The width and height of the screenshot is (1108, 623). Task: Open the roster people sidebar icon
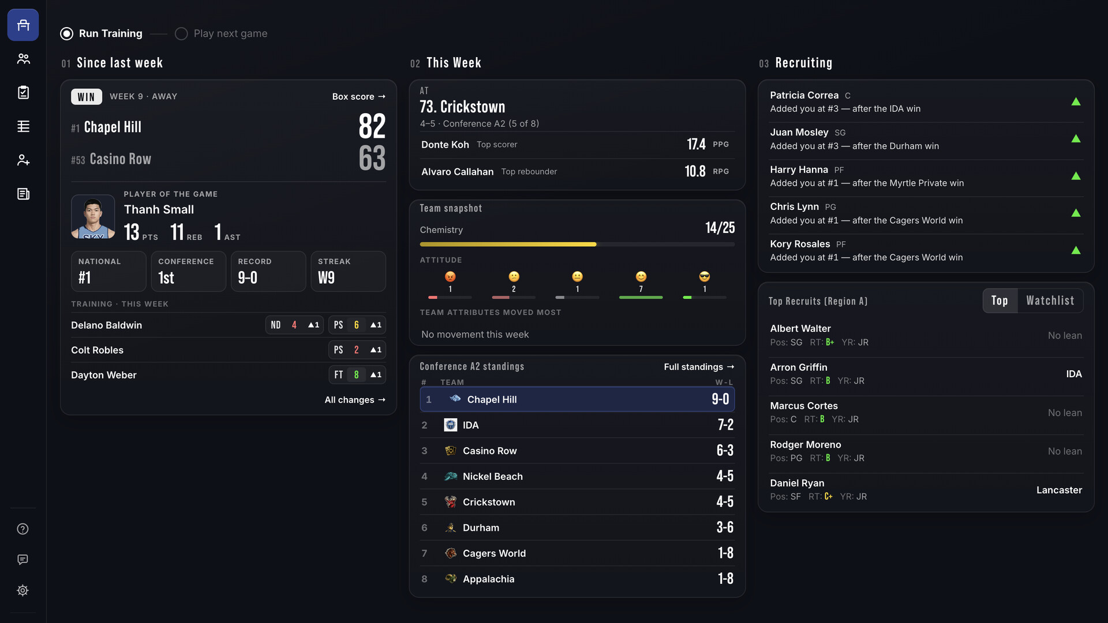(23, 59)
